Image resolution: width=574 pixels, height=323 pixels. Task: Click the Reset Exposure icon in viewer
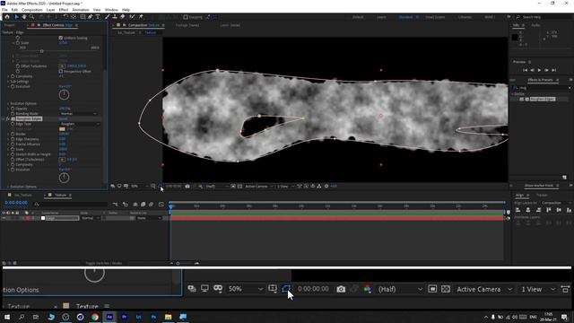(x=326, y=186)
